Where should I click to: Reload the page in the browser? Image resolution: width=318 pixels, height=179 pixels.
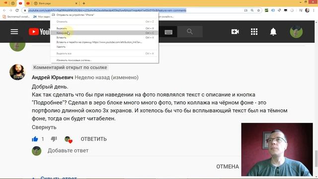tap(17, 10)
